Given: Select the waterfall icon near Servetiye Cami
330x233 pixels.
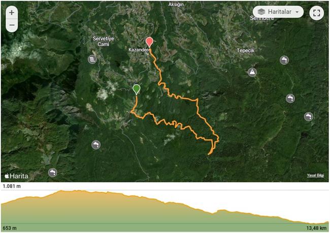Looking at the screenshot, I should coord(92,59).
